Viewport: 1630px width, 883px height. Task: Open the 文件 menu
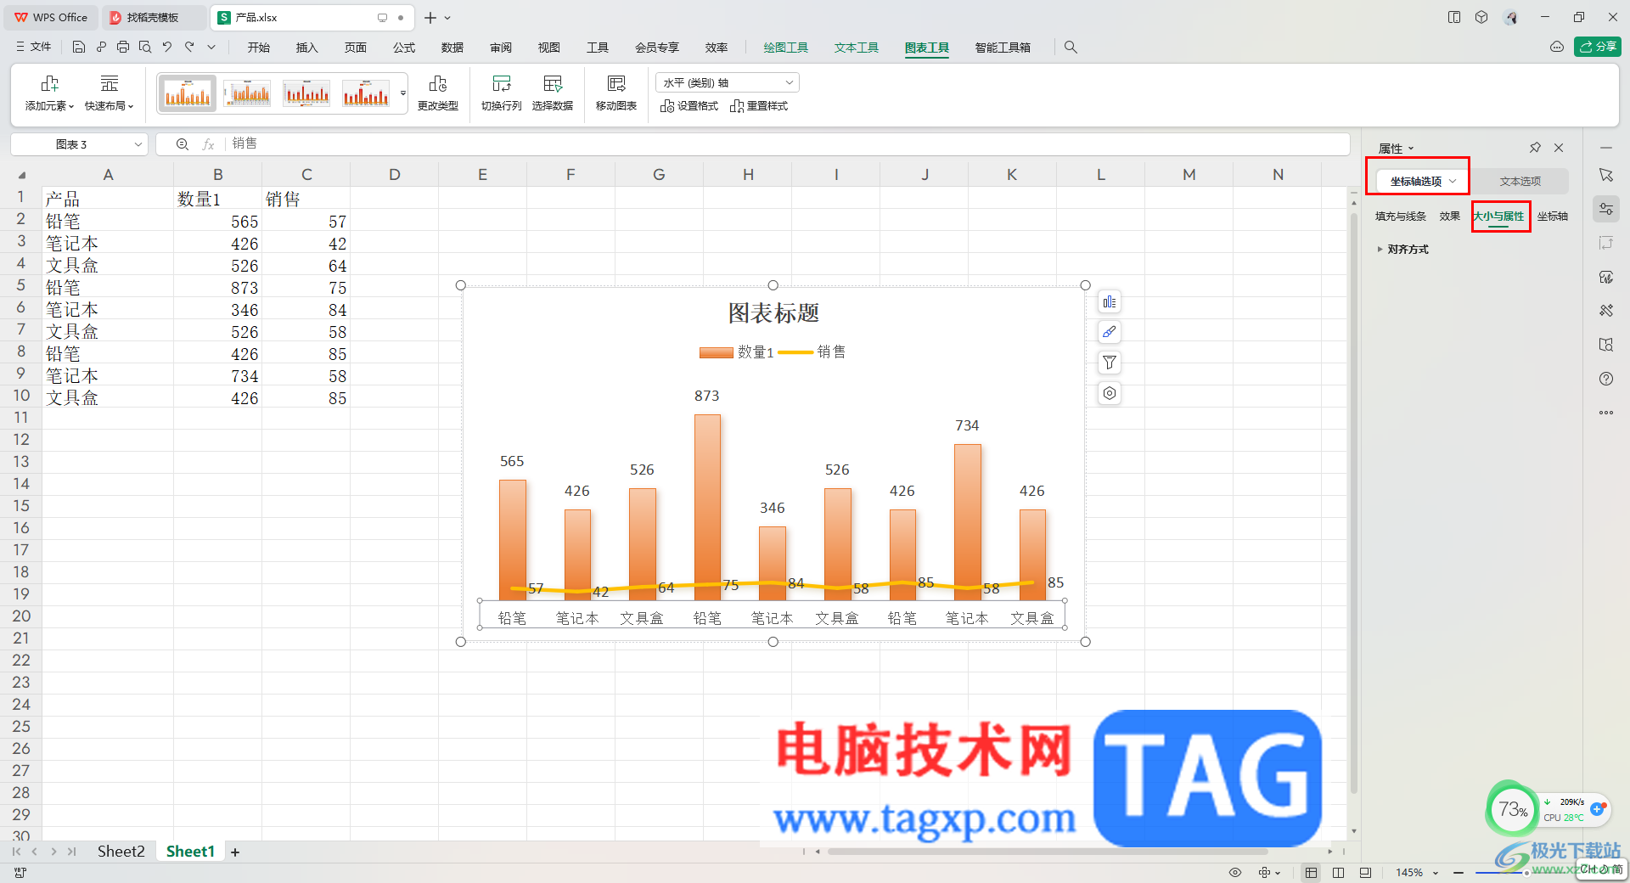tap(34, 48)
